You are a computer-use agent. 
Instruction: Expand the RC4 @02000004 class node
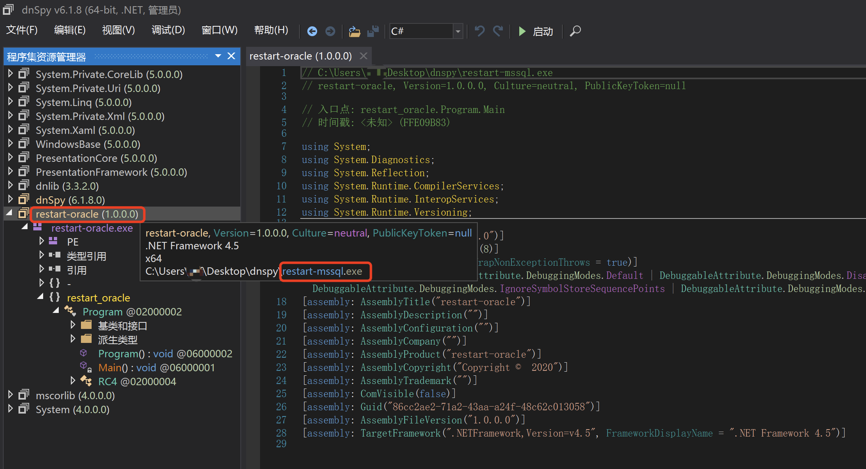pos(73,381)
